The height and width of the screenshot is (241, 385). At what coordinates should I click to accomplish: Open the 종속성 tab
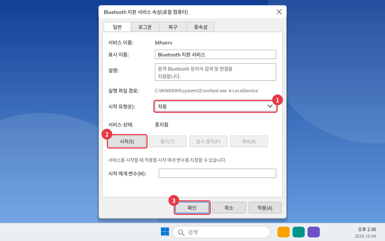pos(201,27)
